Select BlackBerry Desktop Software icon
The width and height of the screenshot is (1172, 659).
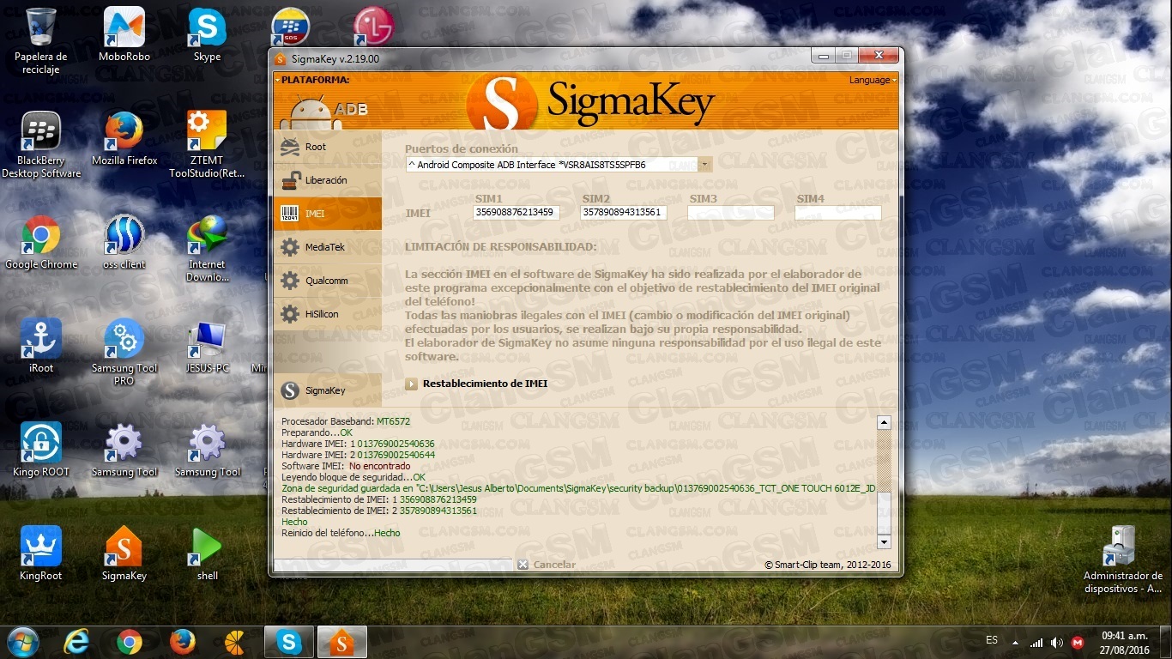click(x=41, y=145)
